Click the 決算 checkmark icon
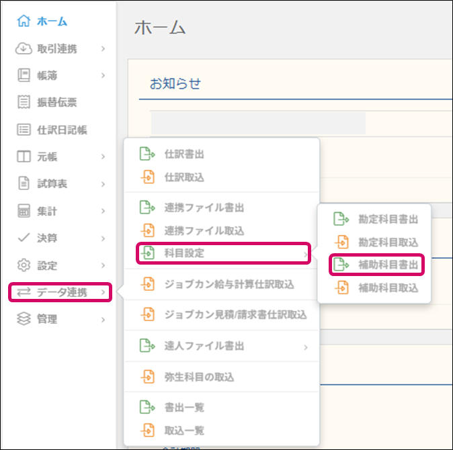This screenshot has height=450, width=453. [x=24, y=238]
